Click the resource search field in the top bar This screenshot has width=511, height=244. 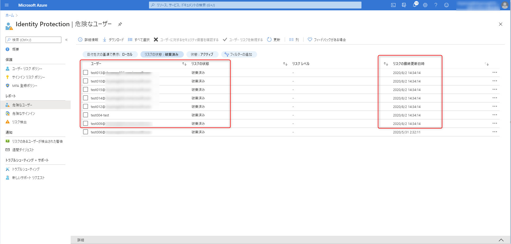[x=255, y=5]
